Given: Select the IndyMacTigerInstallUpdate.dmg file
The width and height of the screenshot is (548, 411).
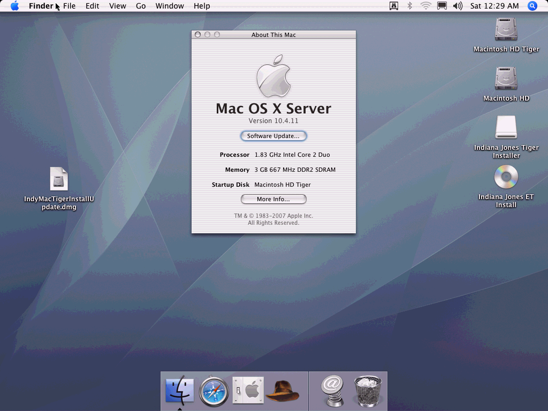Looking at the screenshot, I should click(59, 179).
